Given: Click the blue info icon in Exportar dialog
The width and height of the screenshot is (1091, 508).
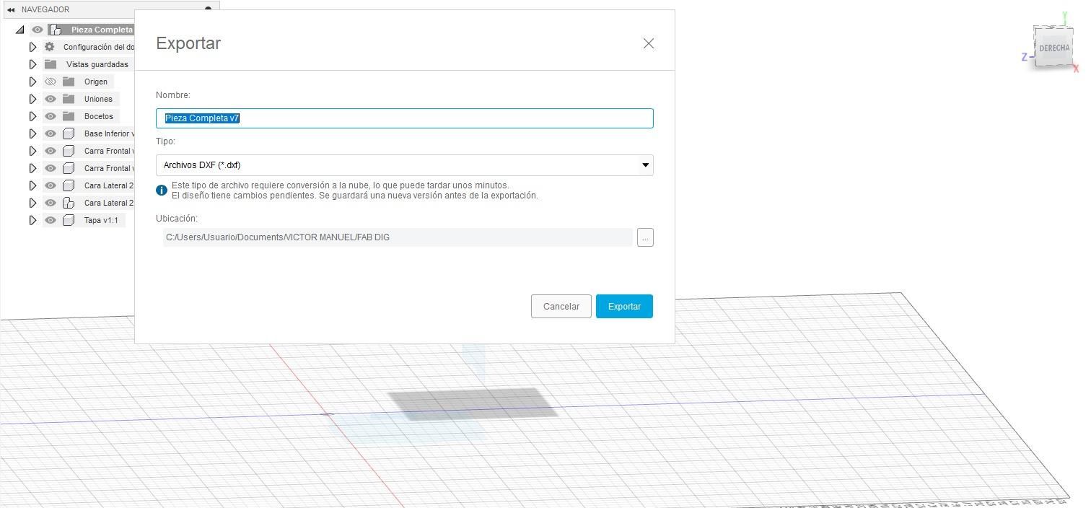Looking at the screenshot, I should tap(162, 190).
